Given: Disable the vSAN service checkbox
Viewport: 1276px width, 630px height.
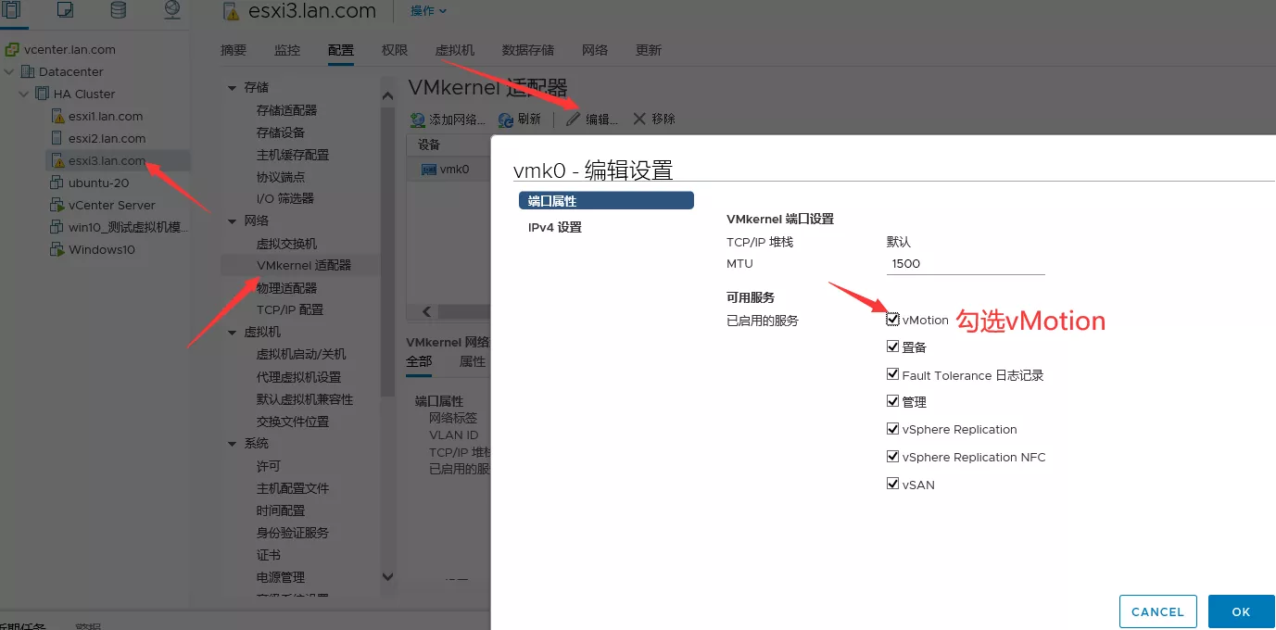Looking at the screenshot, I should pyautogui.click(x=893, y=484).
